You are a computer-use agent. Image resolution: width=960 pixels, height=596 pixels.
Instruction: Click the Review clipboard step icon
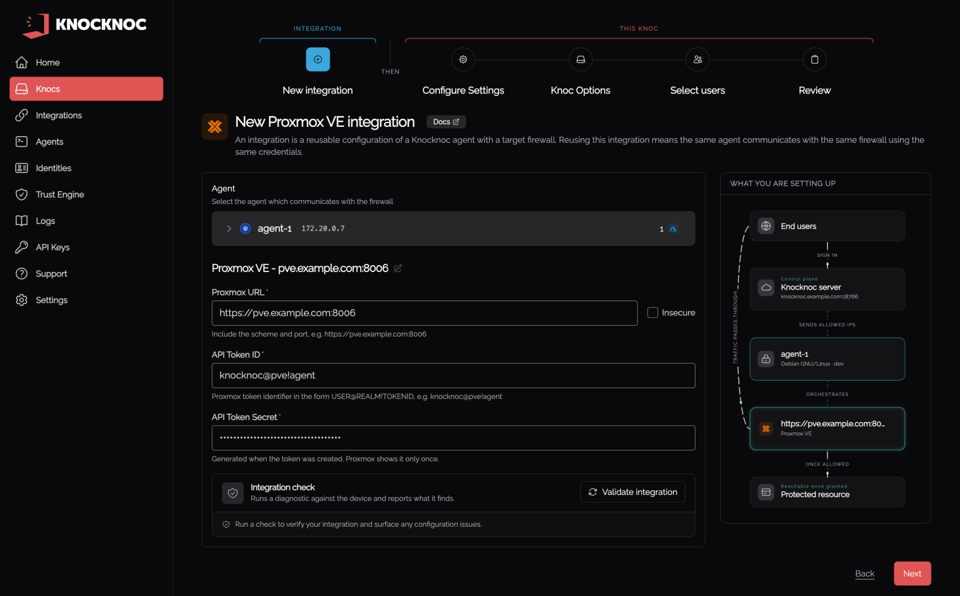pyautogui.click(x=815, y=59)
